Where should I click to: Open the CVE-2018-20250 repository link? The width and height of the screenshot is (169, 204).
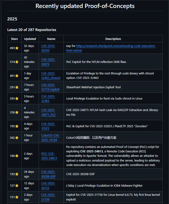point(48,48)
